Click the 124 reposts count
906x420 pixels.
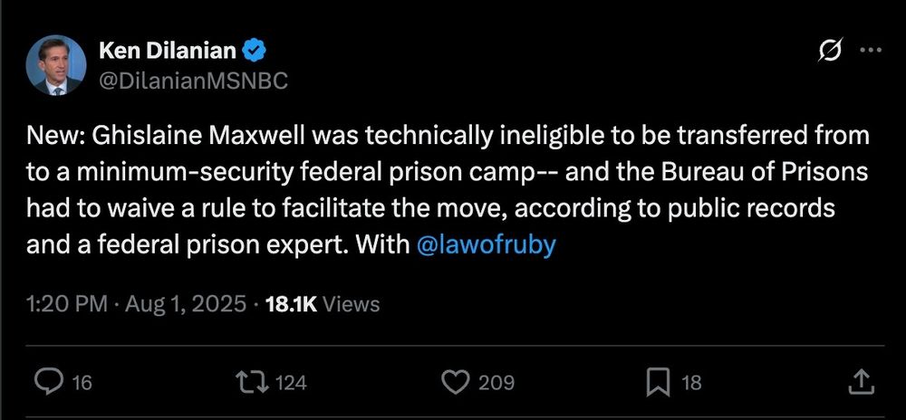[x=290, y=383]
